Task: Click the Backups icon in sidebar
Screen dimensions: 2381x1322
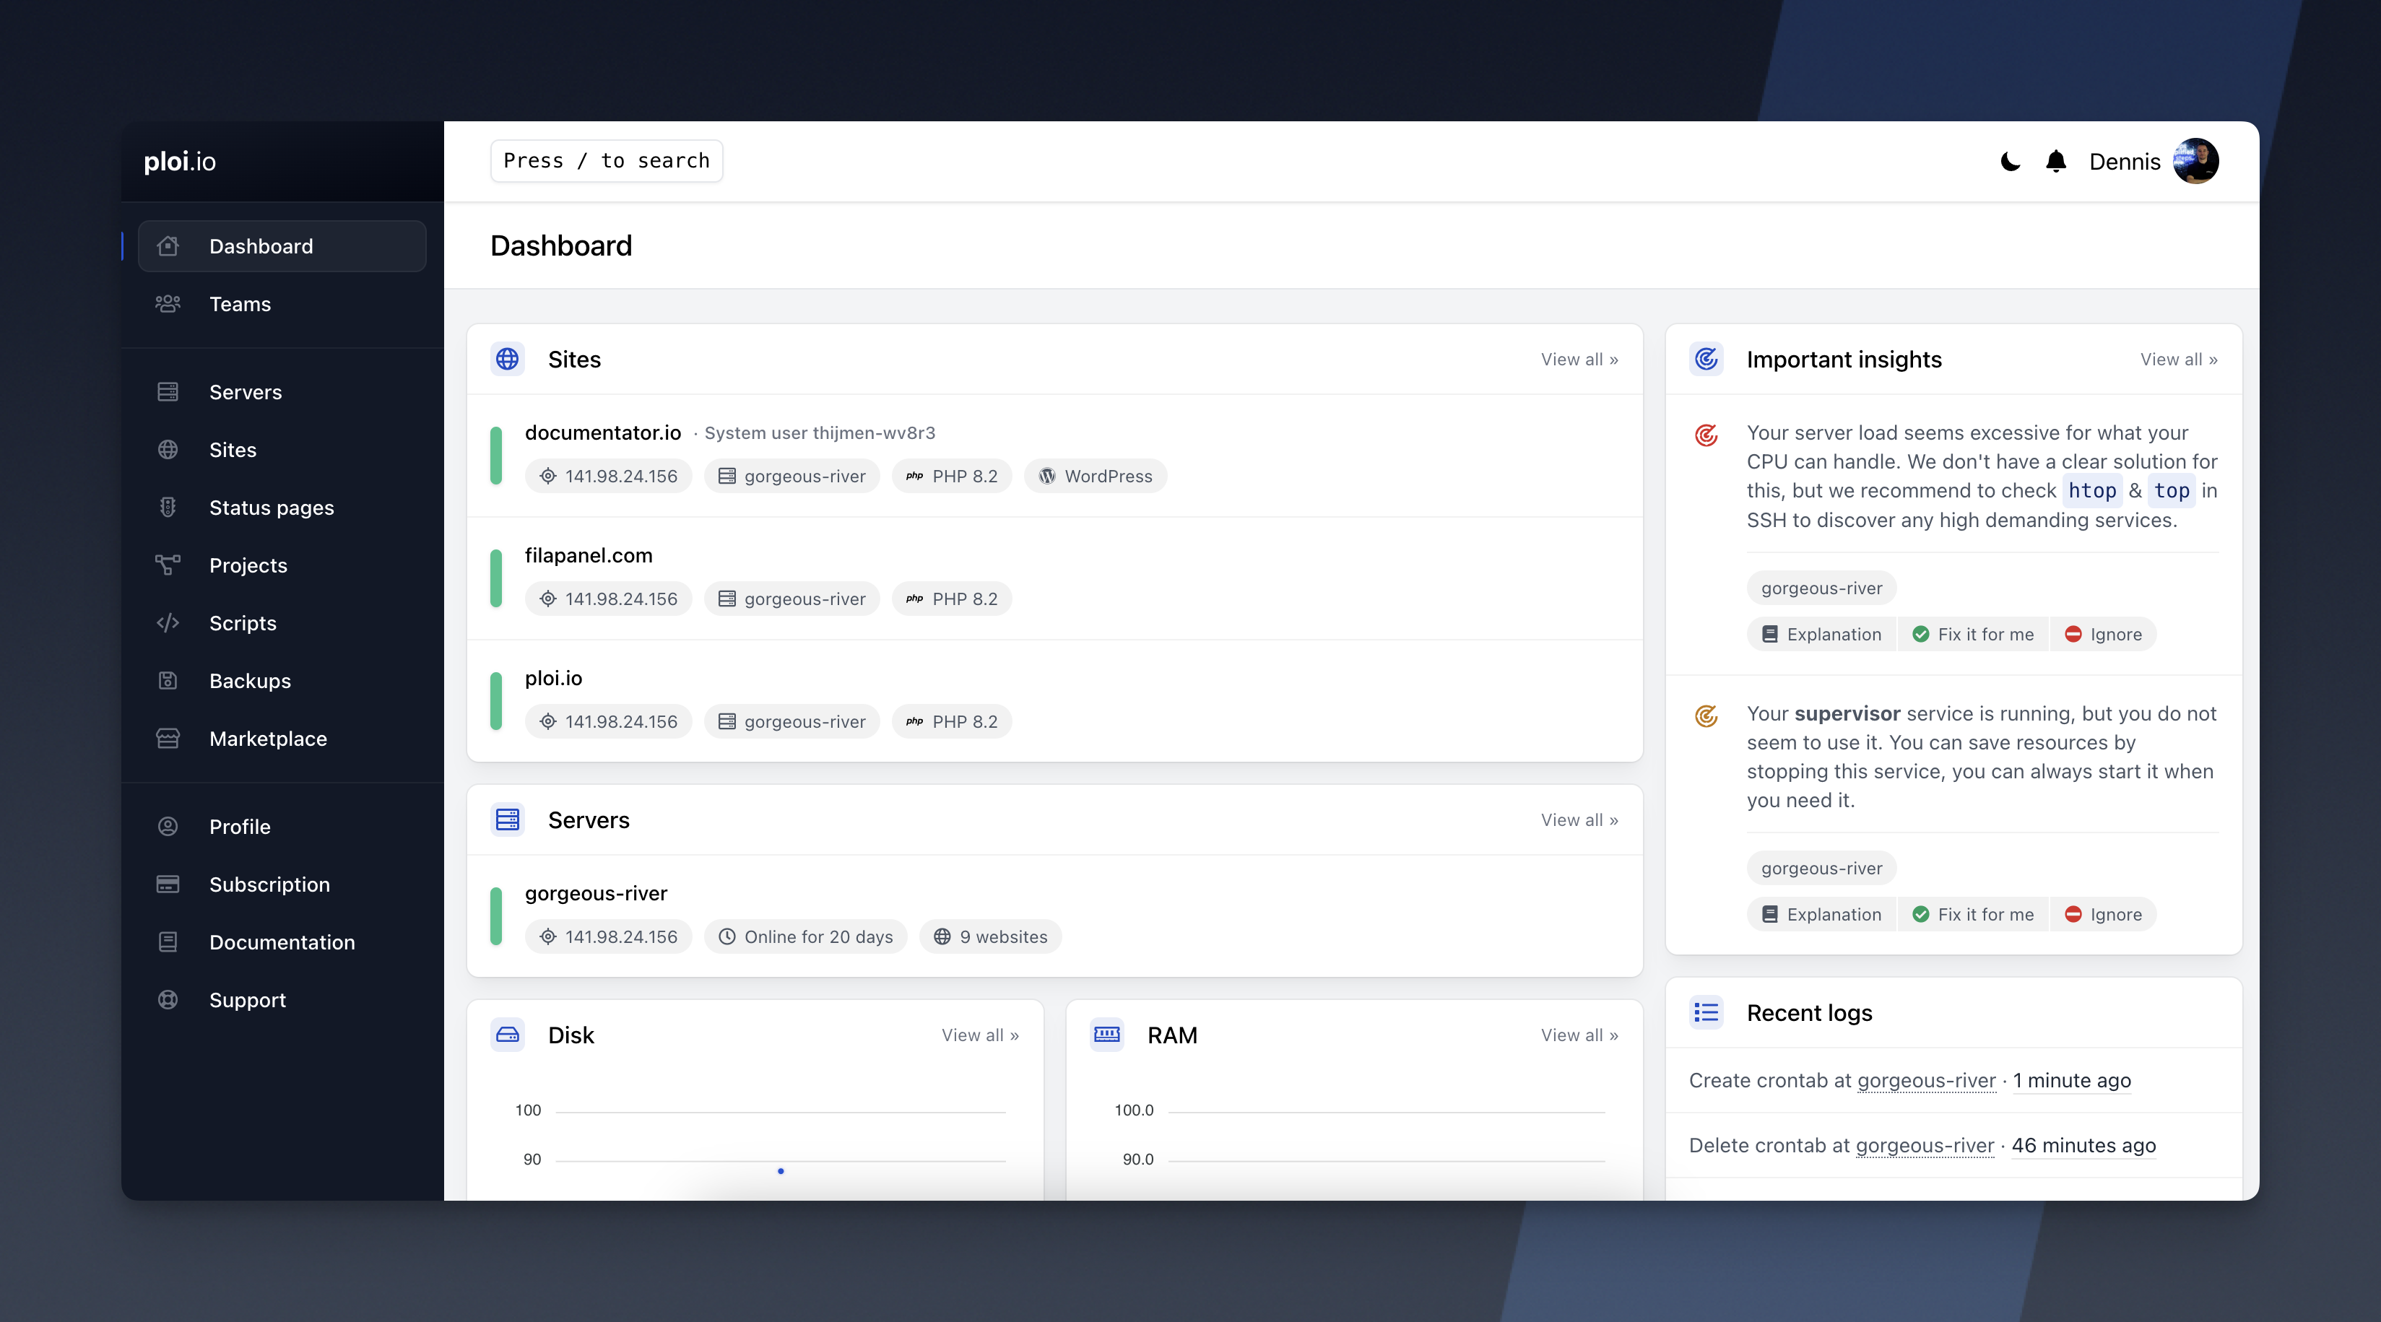Action: pos(168,681)
